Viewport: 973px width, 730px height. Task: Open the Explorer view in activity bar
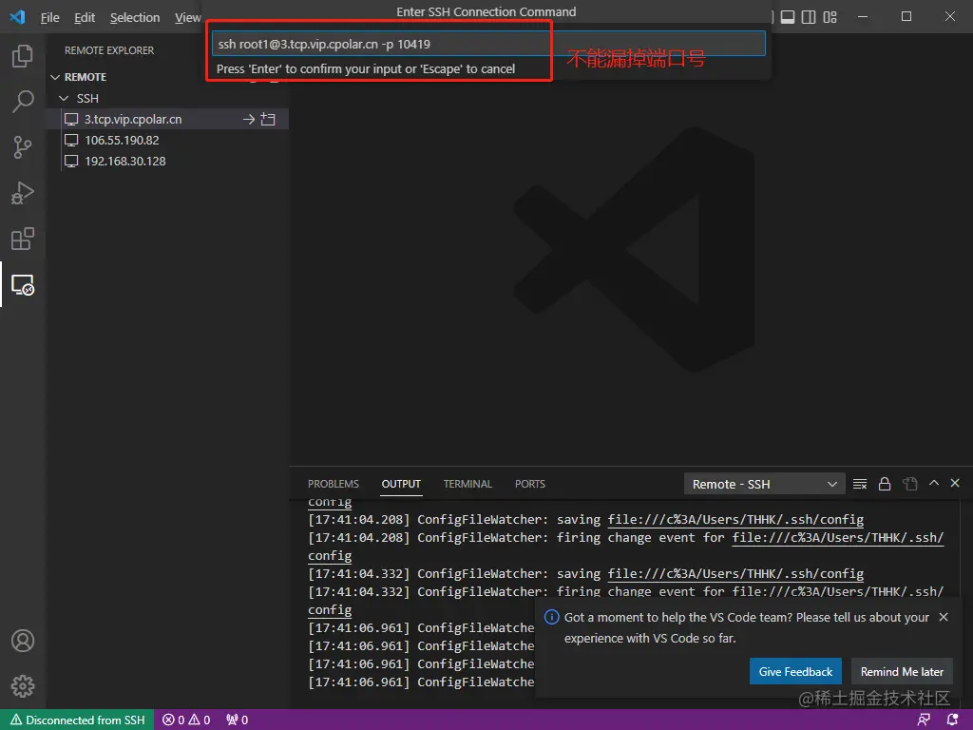coord(23,56)
